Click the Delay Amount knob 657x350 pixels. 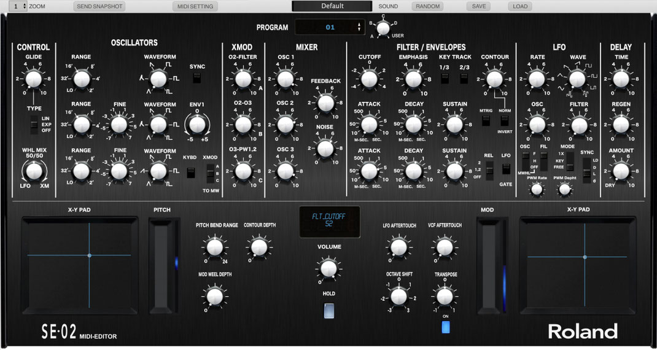click(621, 171)
